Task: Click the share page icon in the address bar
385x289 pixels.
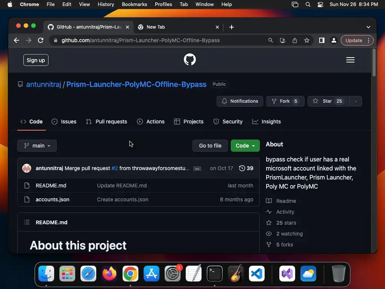Action: click(x=295, y=40)
